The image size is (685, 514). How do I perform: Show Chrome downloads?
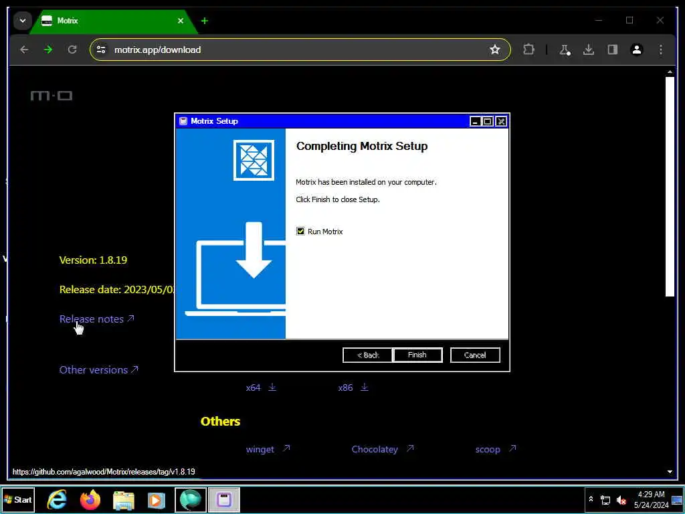tap(589, 50)
